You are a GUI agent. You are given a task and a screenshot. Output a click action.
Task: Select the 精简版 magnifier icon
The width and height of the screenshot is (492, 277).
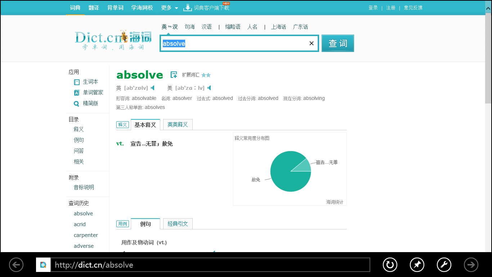tap(77, 104)
